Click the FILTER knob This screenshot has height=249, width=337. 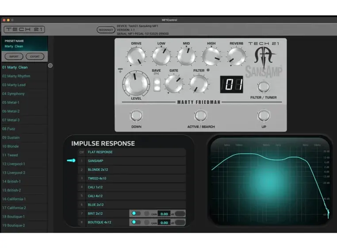tap(199, 84)
